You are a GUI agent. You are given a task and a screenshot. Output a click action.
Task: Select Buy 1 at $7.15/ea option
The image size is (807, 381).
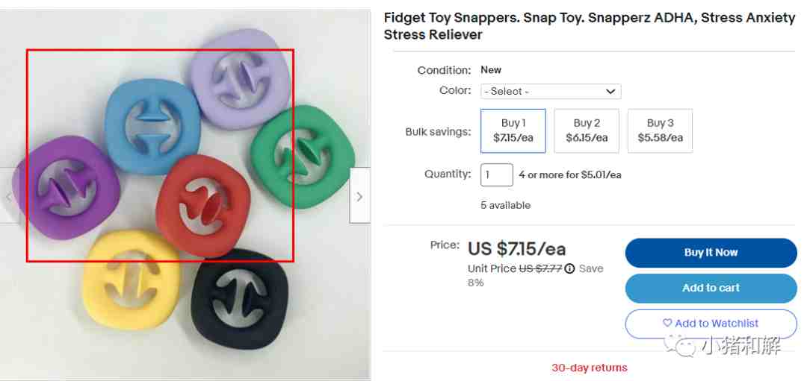513,130
